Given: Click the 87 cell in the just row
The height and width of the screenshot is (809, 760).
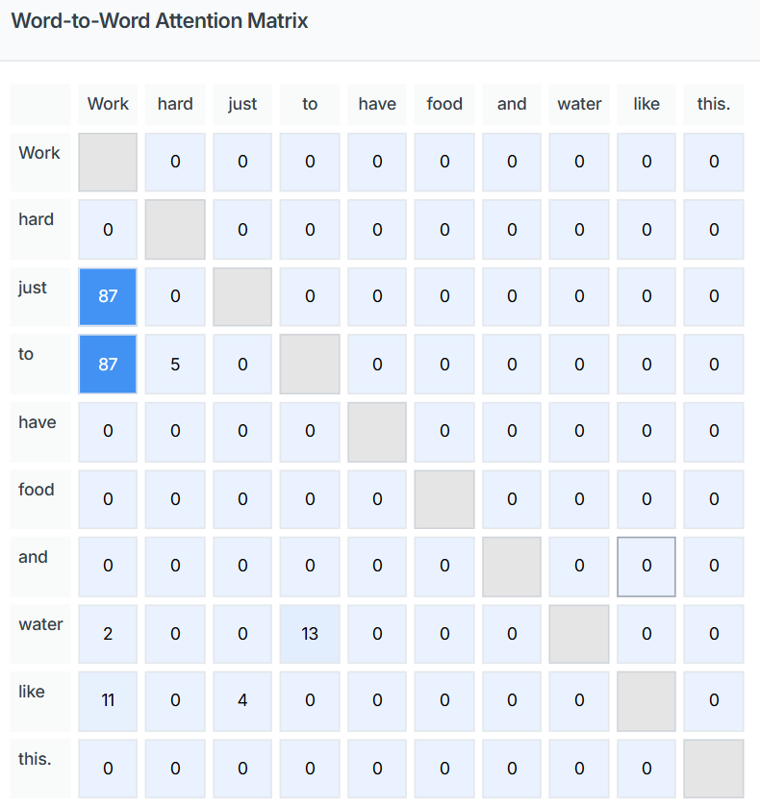Looking at the screenshot, I should pos(108,296).
